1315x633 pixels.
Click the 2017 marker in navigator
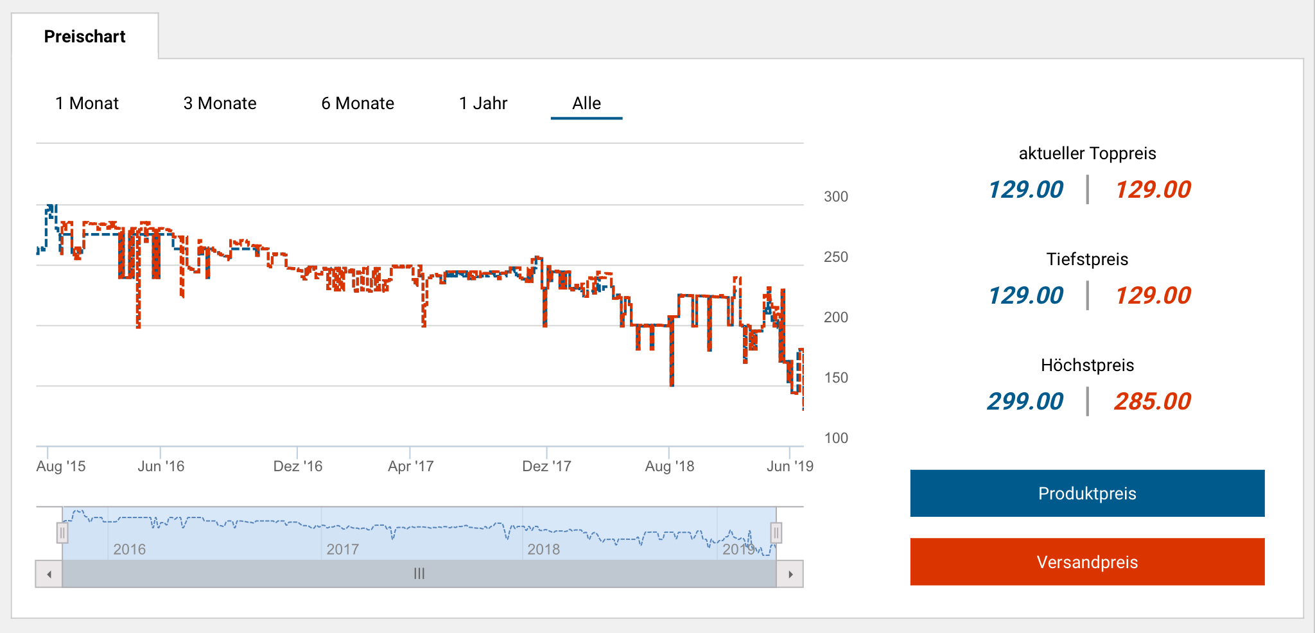342,550
